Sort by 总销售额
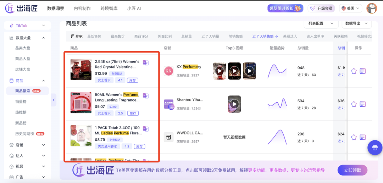 coord(236,36)
